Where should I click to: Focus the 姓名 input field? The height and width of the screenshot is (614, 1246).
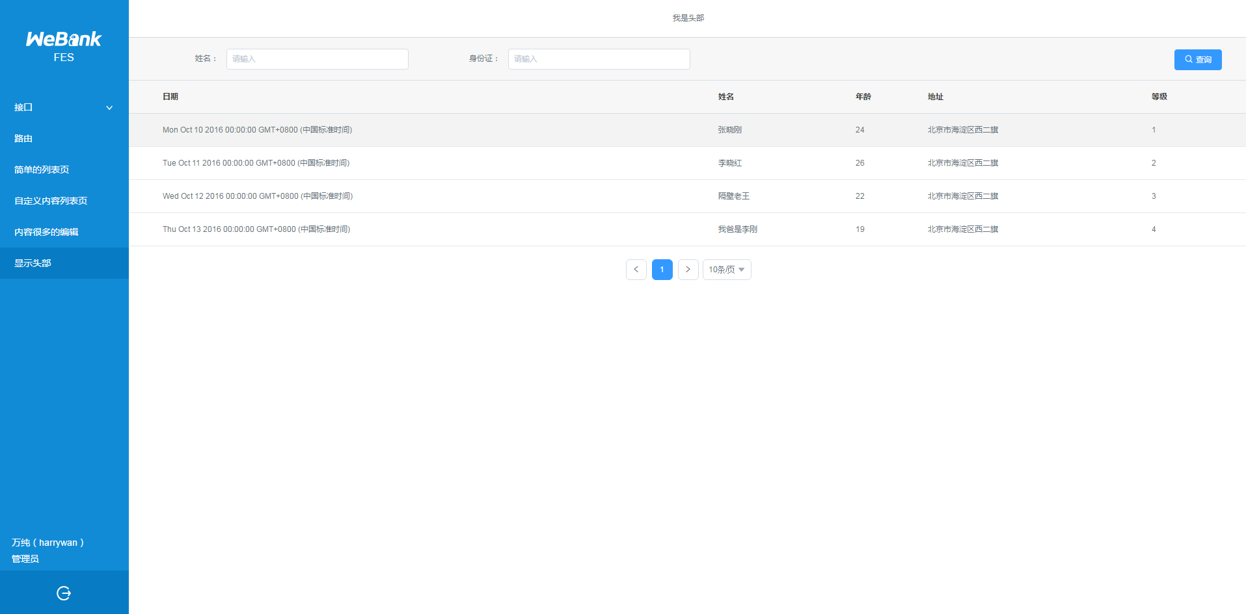click(x=317, y=59)
